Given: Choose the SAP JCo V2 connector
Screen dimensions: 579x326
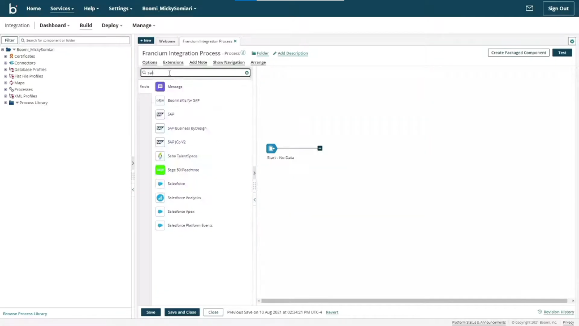Looking at the screenshot, I should click(x=176, y=141).
